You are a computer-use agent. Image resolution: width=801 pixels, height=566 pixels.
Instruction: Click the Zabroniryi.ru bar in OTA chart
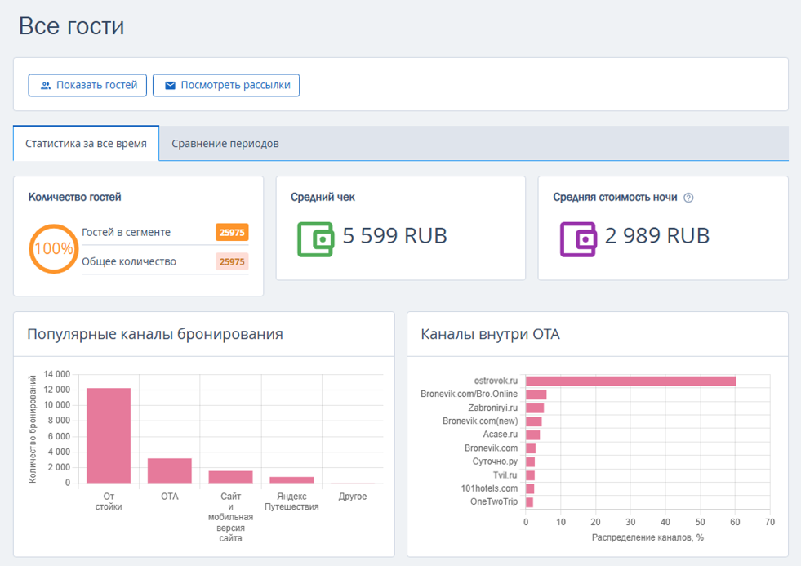[x=535, y=408]
